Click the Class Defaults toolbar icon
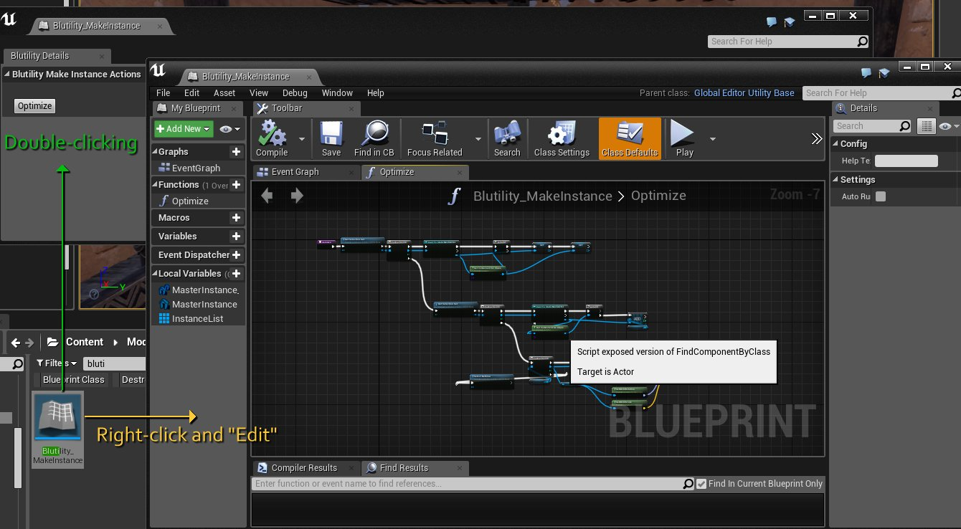 [630, 134]
